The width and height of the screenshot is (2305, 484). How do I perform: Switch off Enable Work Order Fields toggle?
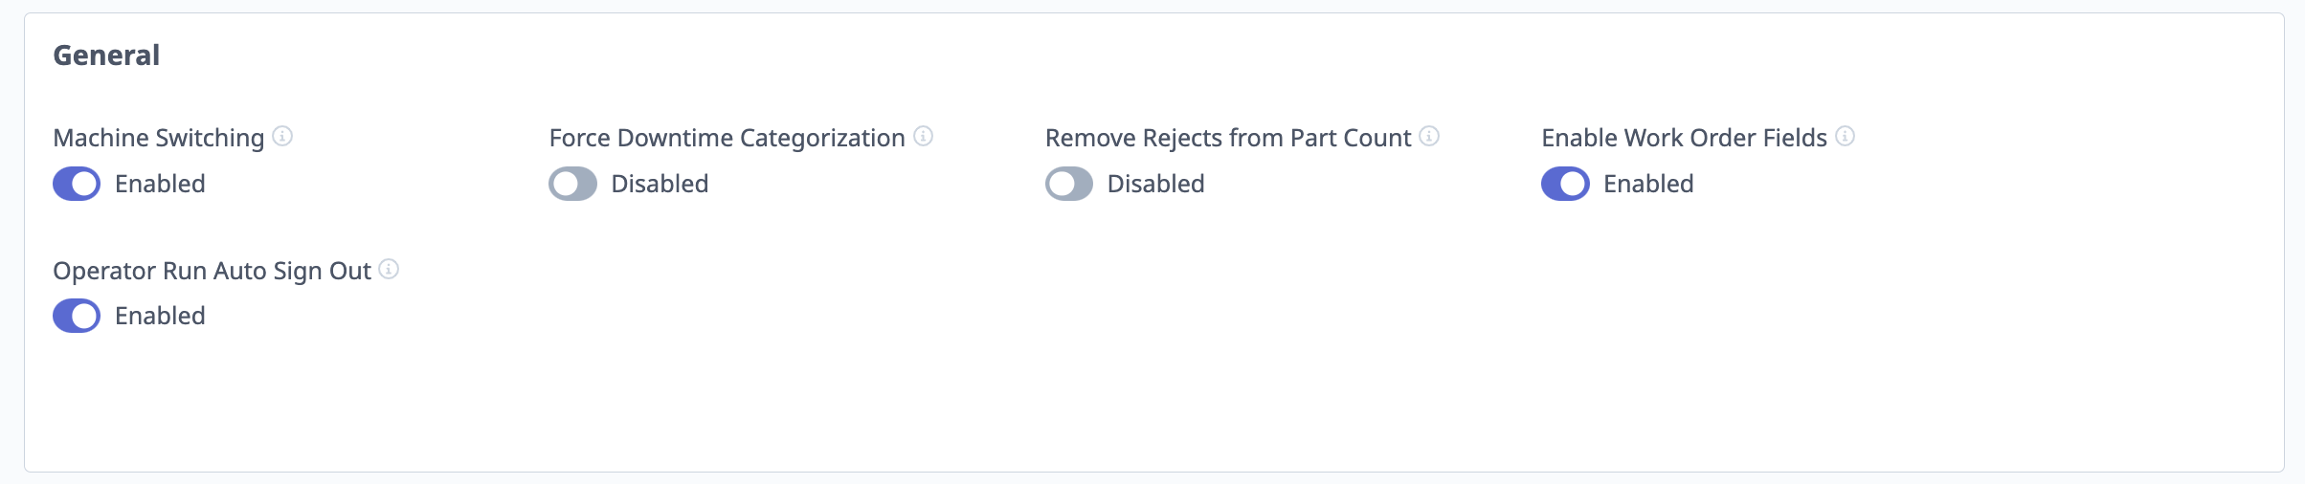[1565, 184]
